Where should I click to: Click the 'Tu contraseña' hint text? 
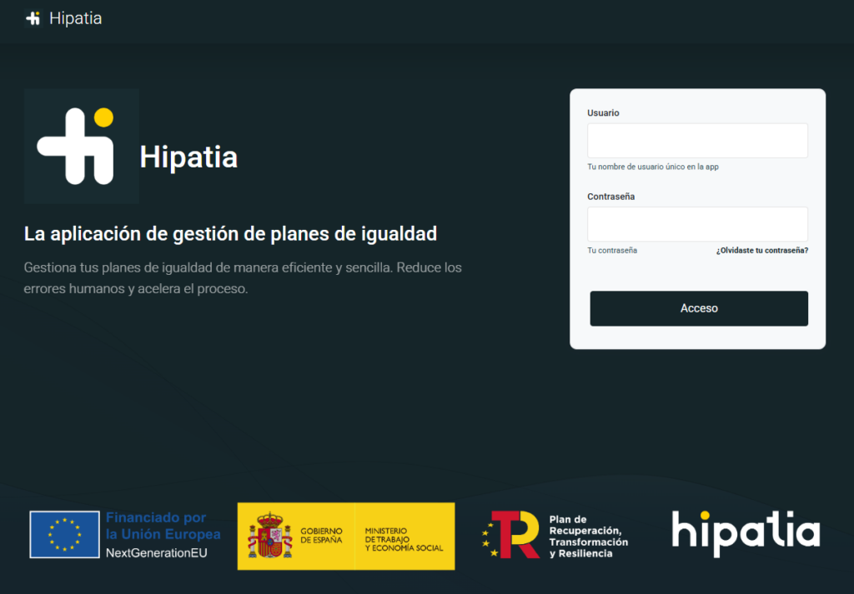611,250
